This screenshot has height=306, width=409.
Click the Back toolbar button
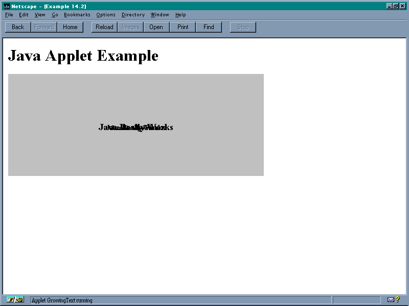(18, 27)
